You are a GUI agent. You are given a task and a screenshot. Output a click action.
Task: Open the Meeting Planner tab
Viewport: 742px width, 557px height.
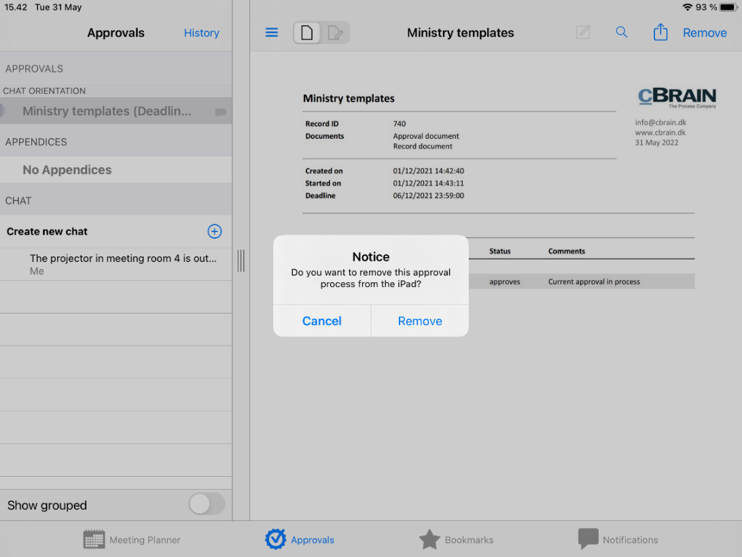pos(132,539)
